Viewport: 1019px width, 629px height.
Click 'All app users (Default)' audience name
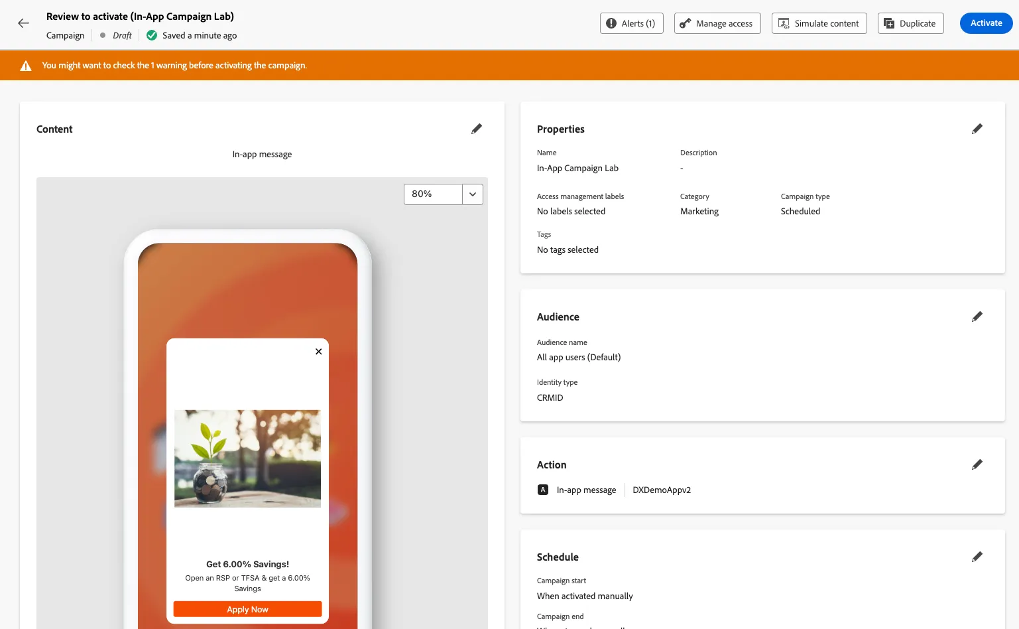579,358
